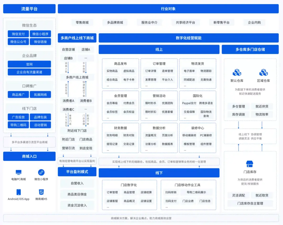Click the 电脑PC商城 monitor icon
This screenshot has height=225, width=283.
pos(19,172)
